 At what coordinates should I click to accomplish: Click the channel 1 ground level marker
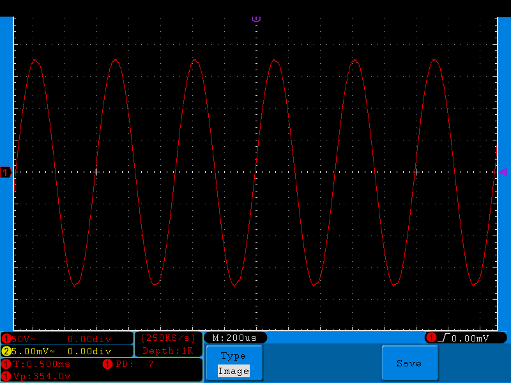pos(6,172)
